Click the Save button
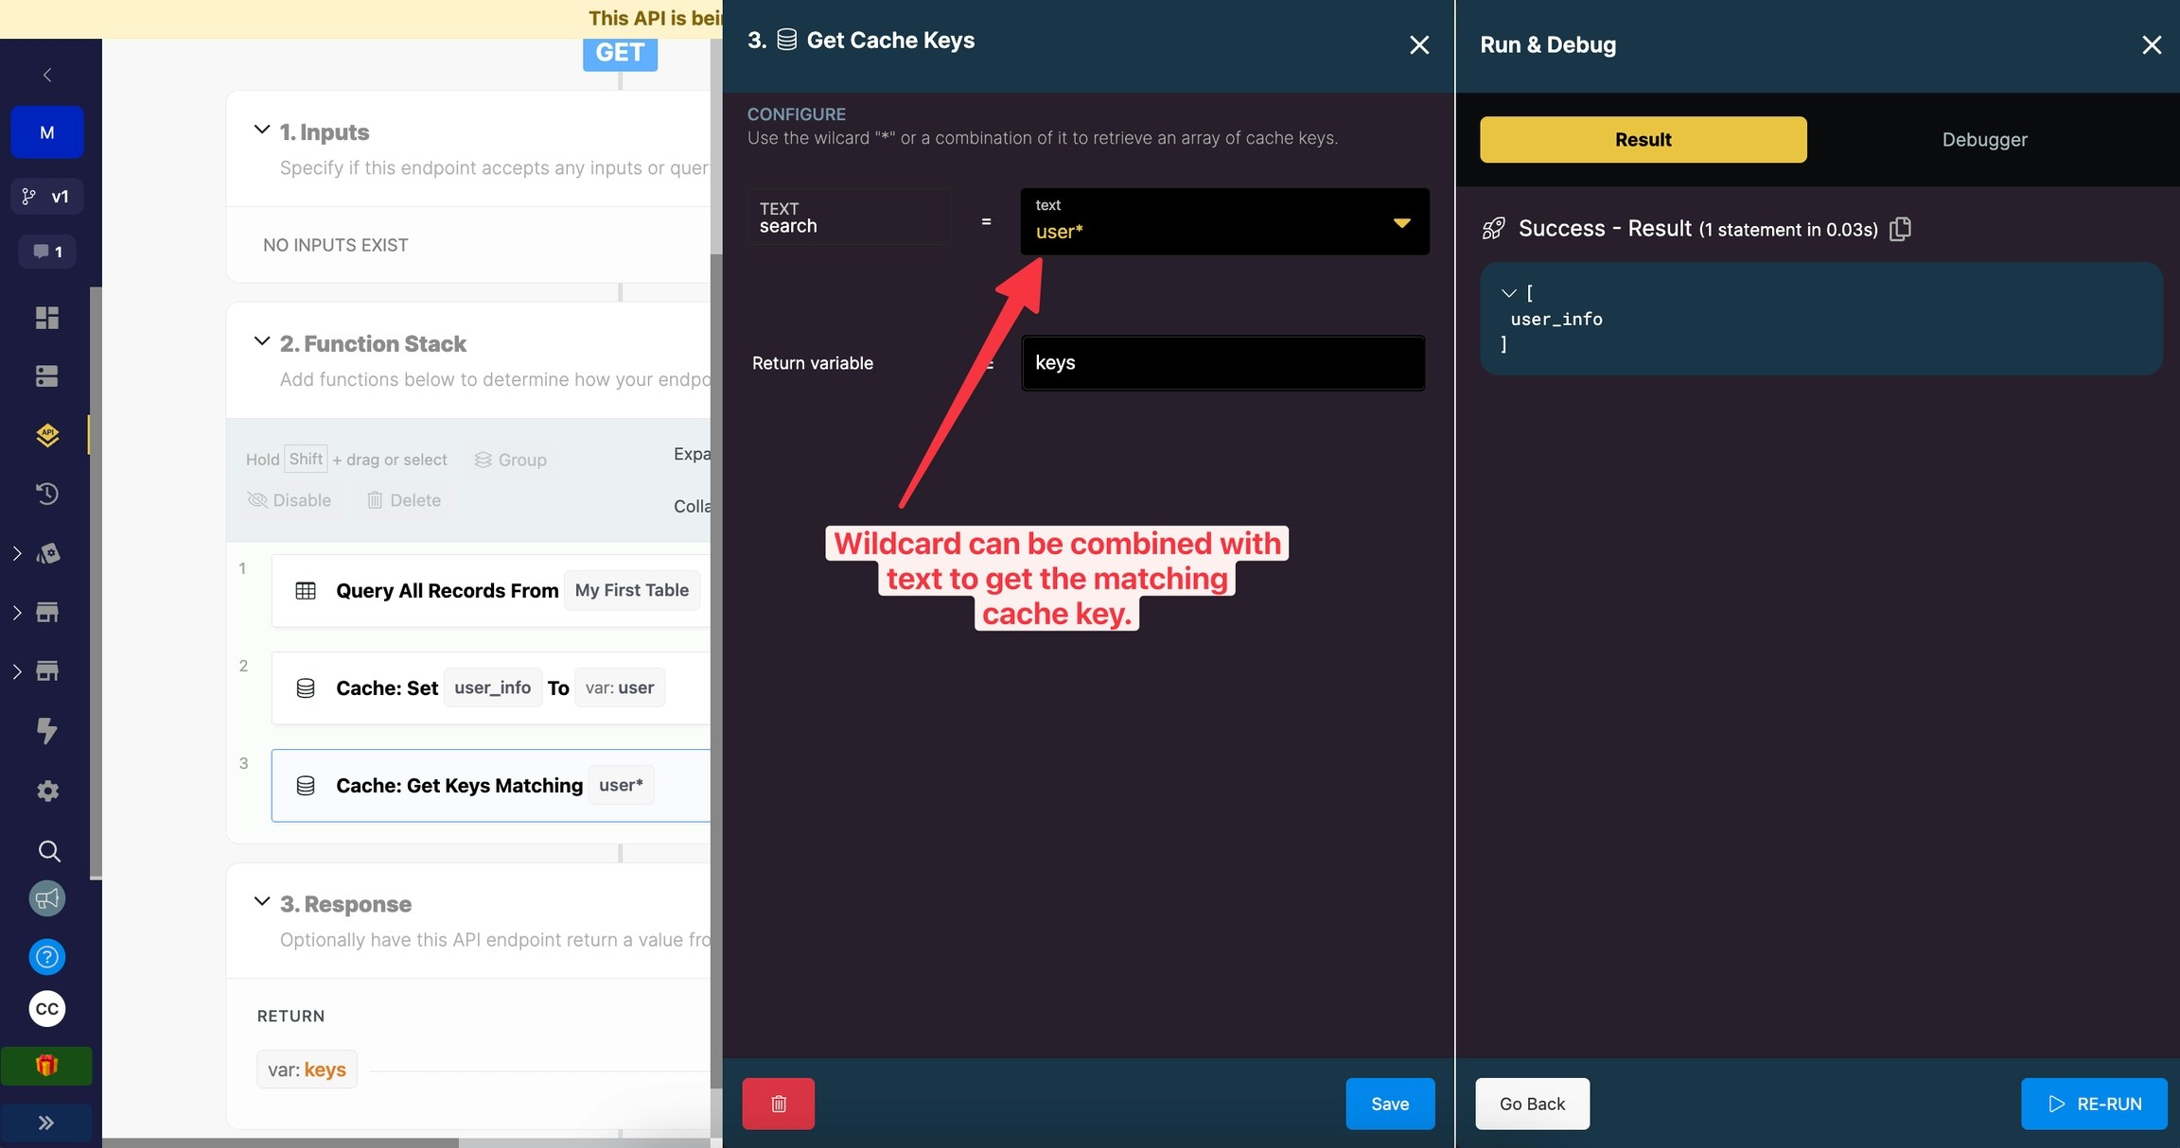 pyautogui.click(x=1389, y=1104)
